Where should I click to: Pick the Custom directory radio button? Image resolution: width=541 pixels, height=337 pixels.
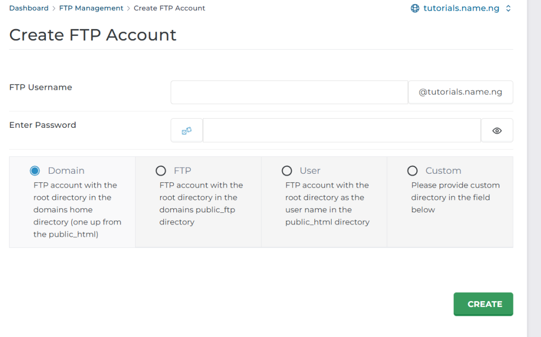click(413, 171)
